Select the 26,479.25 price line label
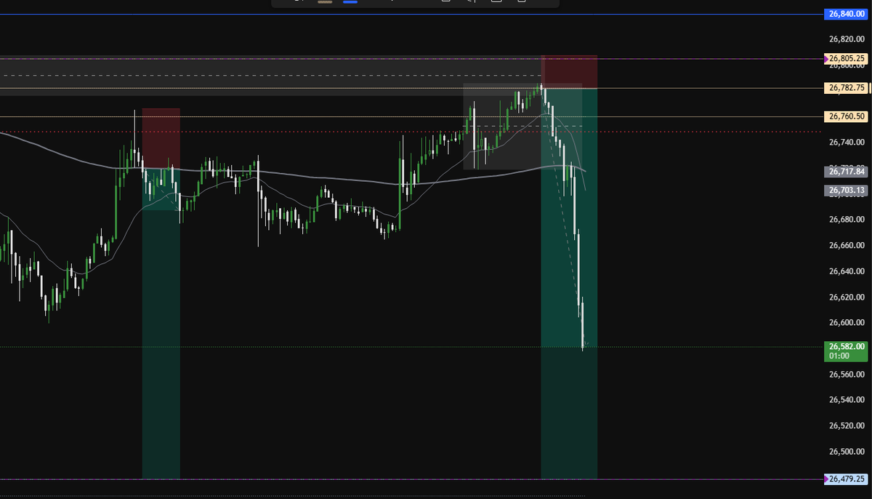Screen dimensions: 872x499 [847, 479]
